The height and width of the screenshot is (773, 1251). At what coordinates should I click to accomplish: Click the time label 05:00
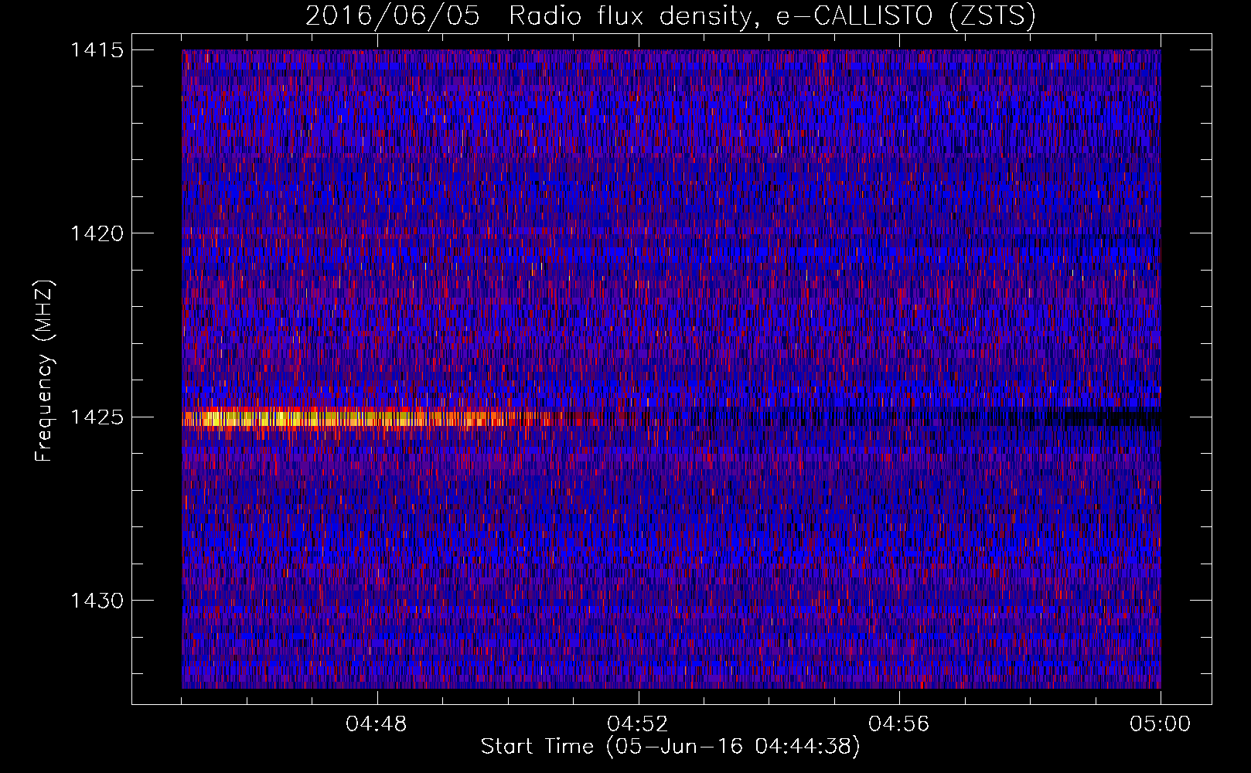1161,724
